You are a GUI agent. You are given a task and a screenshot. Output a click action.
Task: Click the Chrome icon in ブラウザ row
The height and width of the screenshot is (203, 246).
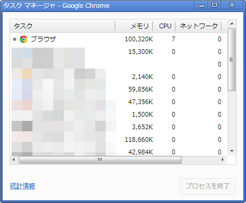click(x=24, y=39)
